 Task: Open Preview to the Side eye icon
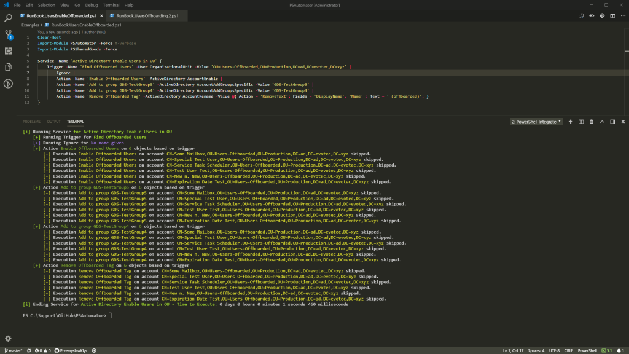pos(592,16)
